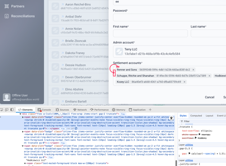Toggle flex badge on the highlighted span
This screenshot has height=166, width=226.
(63, 129)
